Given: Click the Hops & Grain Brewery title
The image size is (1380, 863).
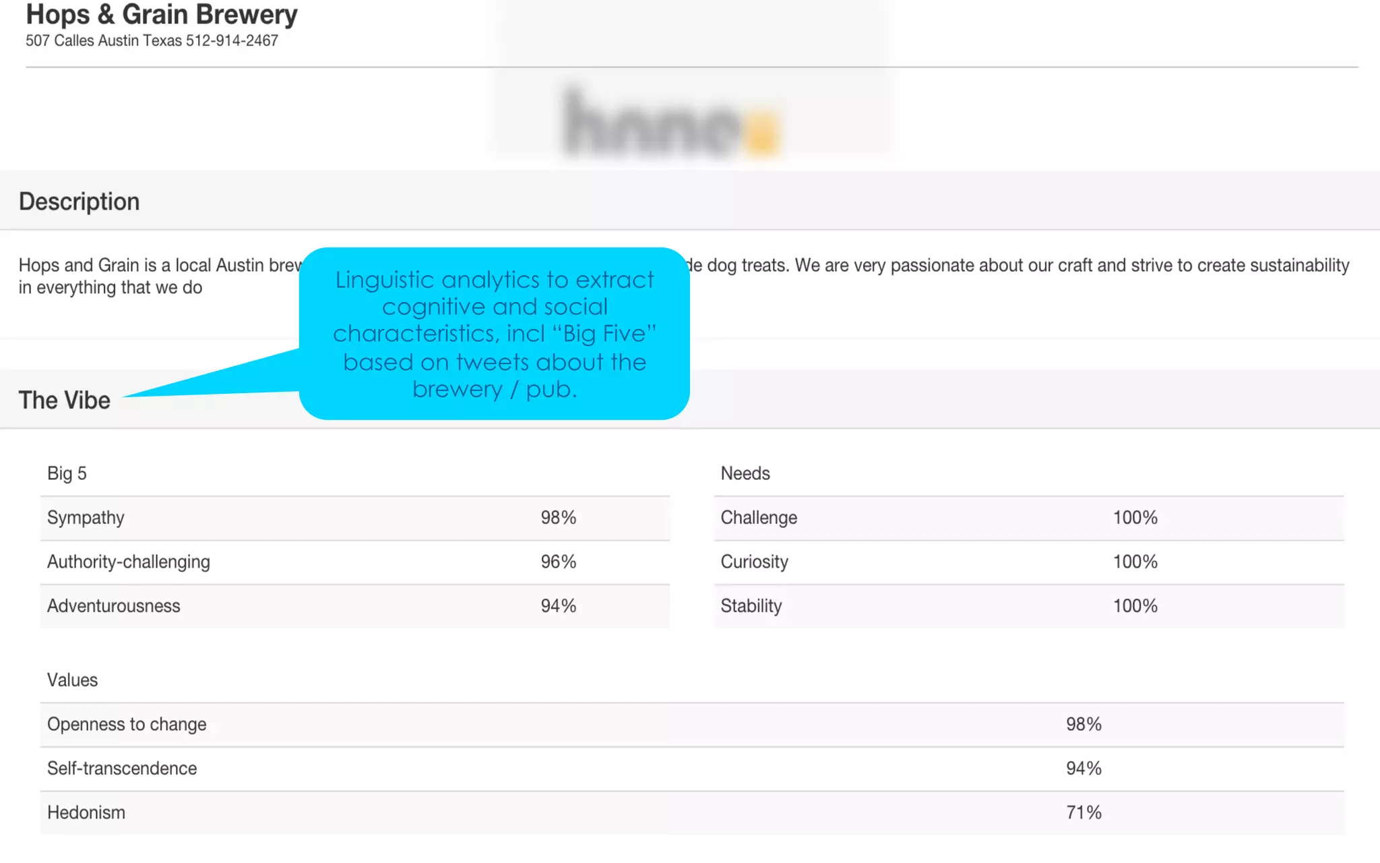Looking at the screenshot, I should (x=161, y=14).
